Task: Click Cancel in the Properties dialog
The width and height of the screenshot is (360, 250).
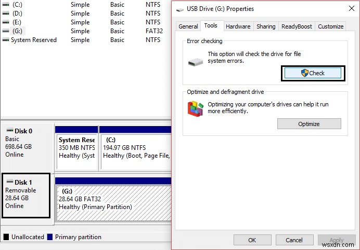Action: click(x=294, y=240)
